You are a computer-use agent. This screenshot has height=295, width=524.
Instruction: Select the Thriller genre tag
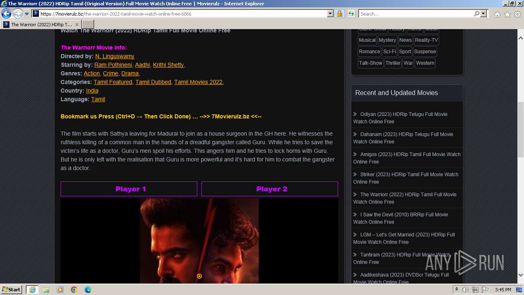(393, 63)
